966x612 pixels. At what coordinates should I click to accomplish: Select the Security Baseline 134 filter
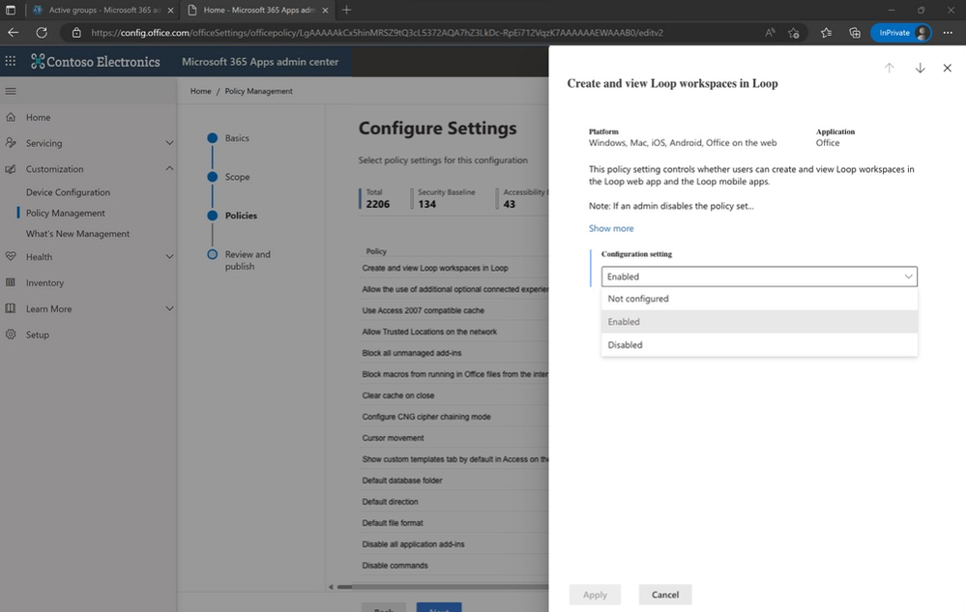coord(446,198)
